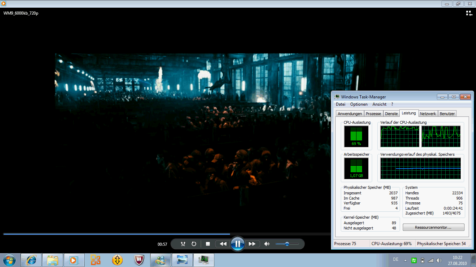Open the orange Office taskbar icon
This screenshot has width=476, height=267.
95,260
